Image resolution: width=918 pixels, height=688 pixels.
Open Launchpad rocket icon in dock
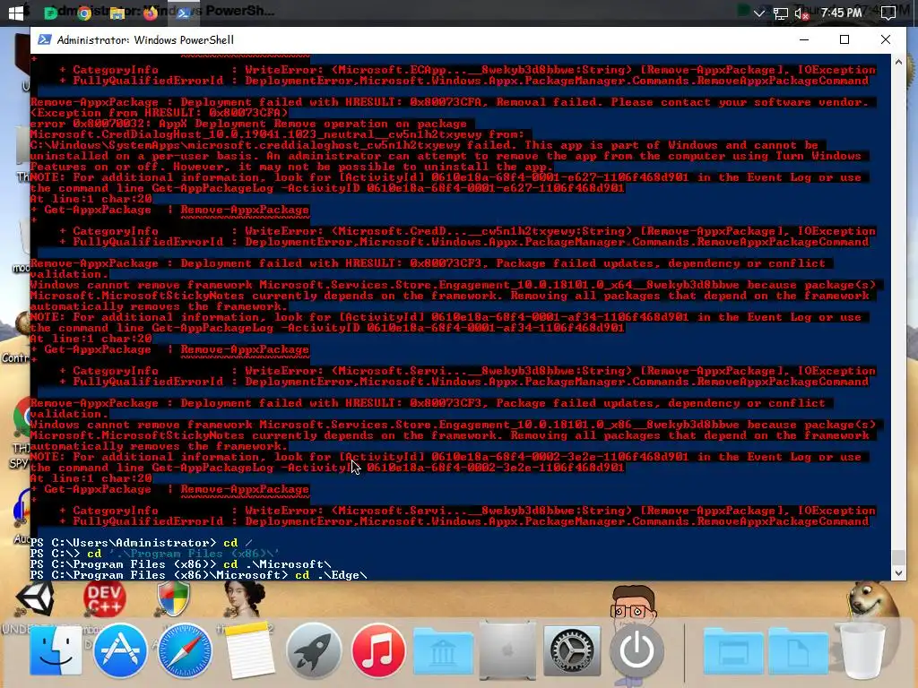coord(314,650)
